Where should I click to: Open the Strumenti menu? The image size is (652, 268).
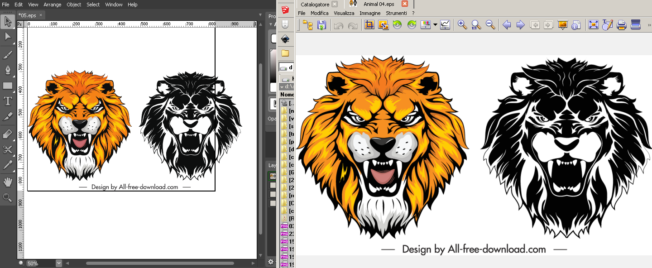396,13
